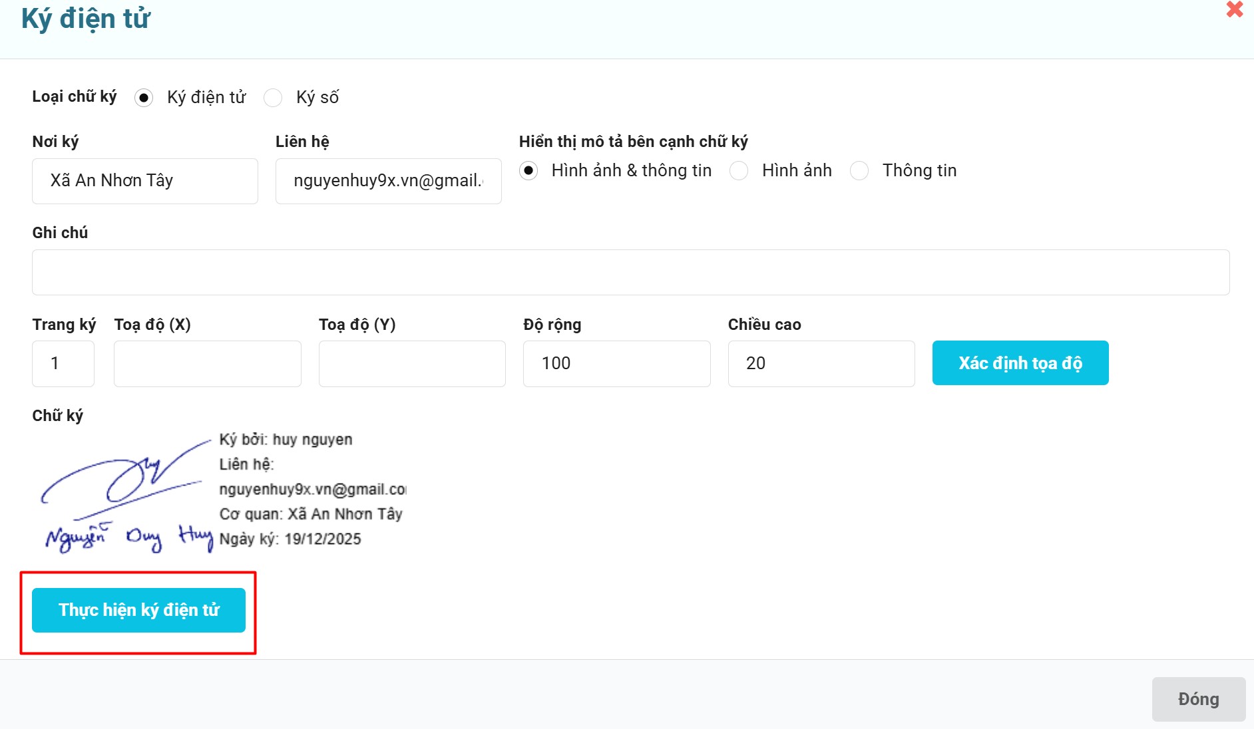Select the "Ký điện tử" signature type radio

click(x=144, y=98)
